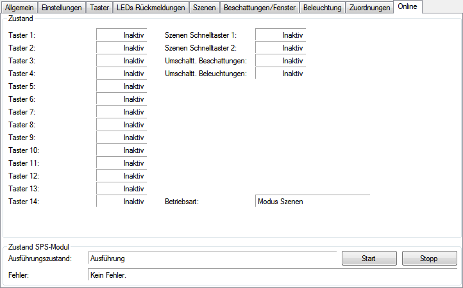Viewport: 463px width, 288px height.
Task: Go to the Taster tab
Action: (99, 8)
